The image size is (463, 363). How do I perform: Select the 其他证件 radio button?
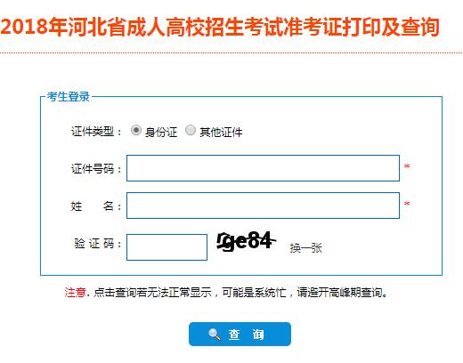(191, 130)
